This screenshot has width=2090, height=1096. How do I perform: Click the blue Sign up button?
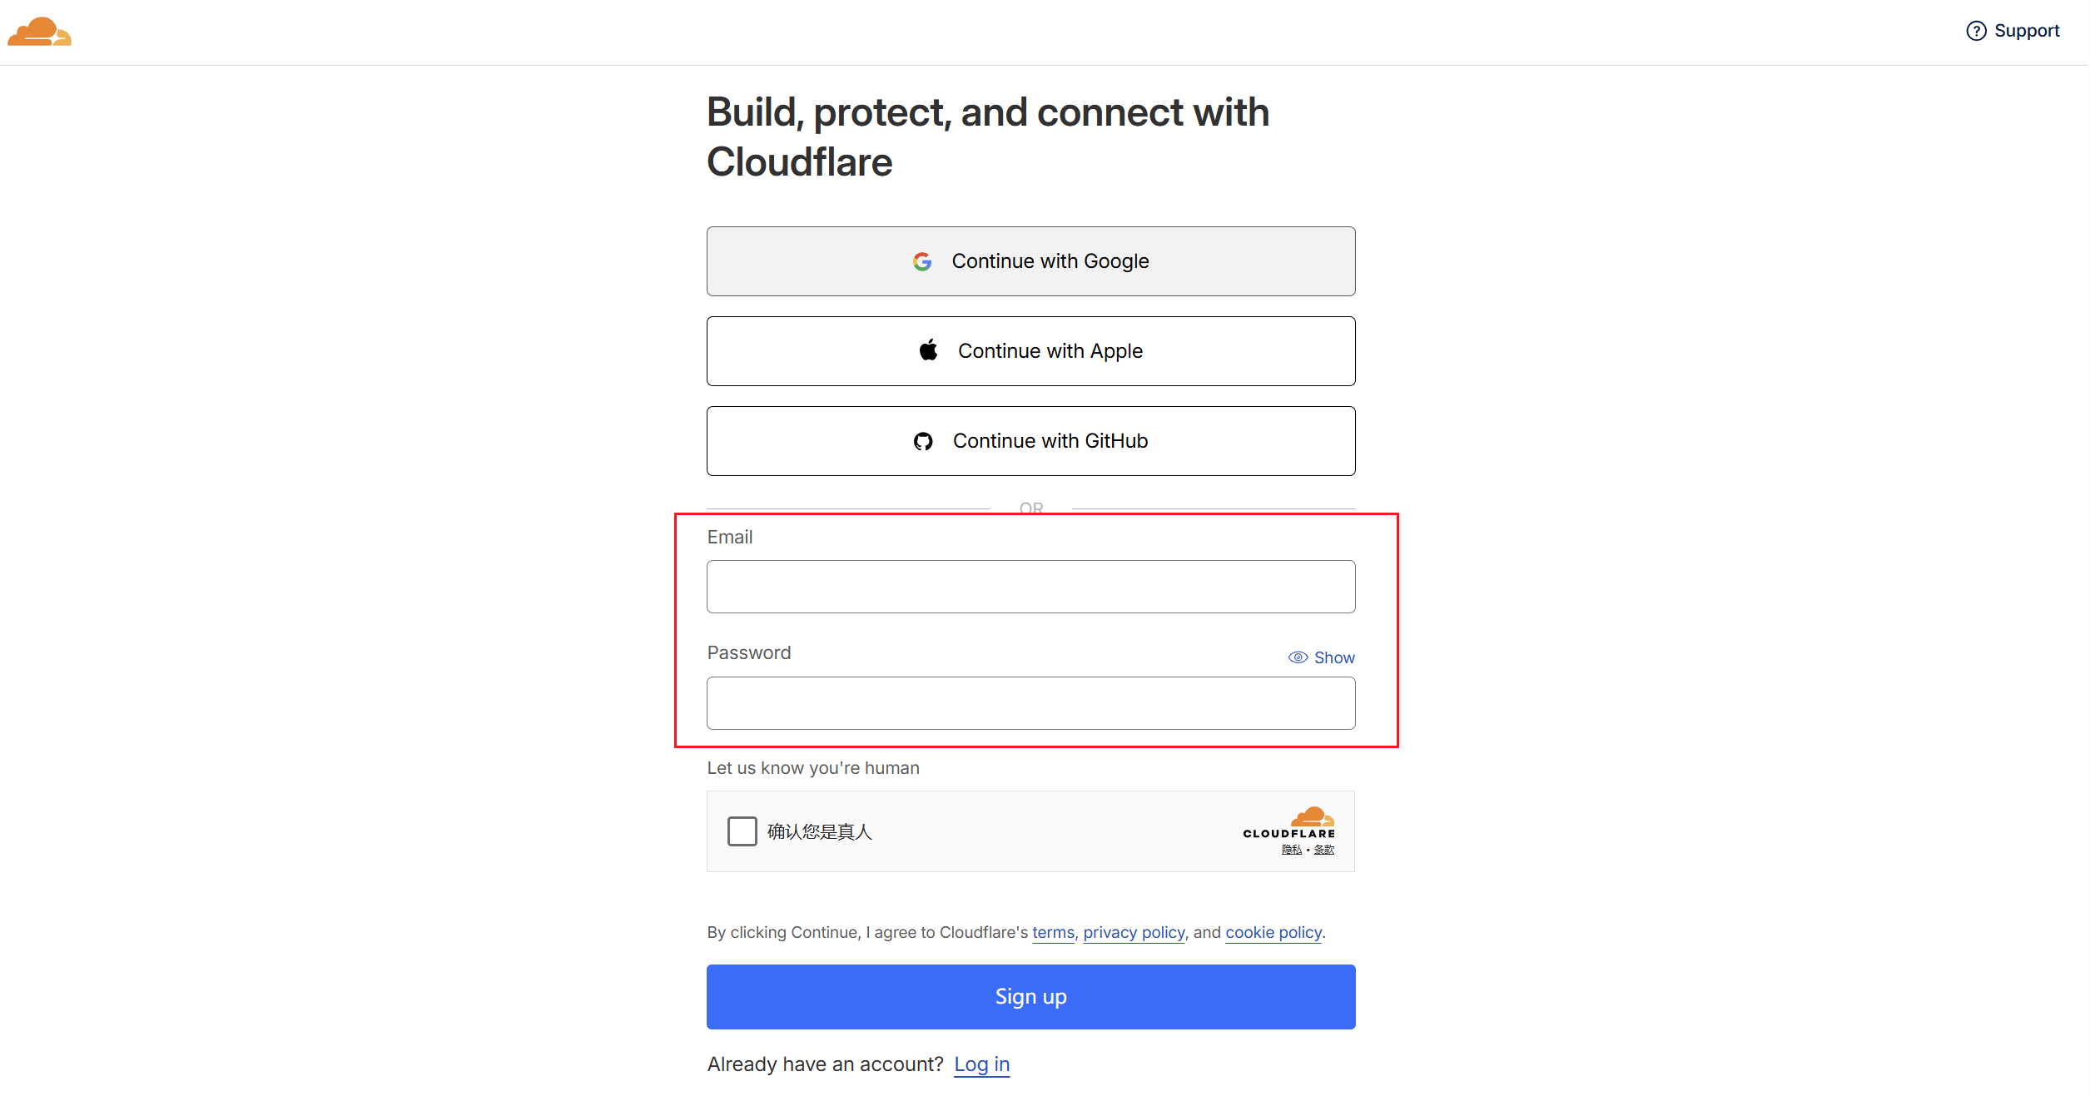click(x=1030, y=996)
